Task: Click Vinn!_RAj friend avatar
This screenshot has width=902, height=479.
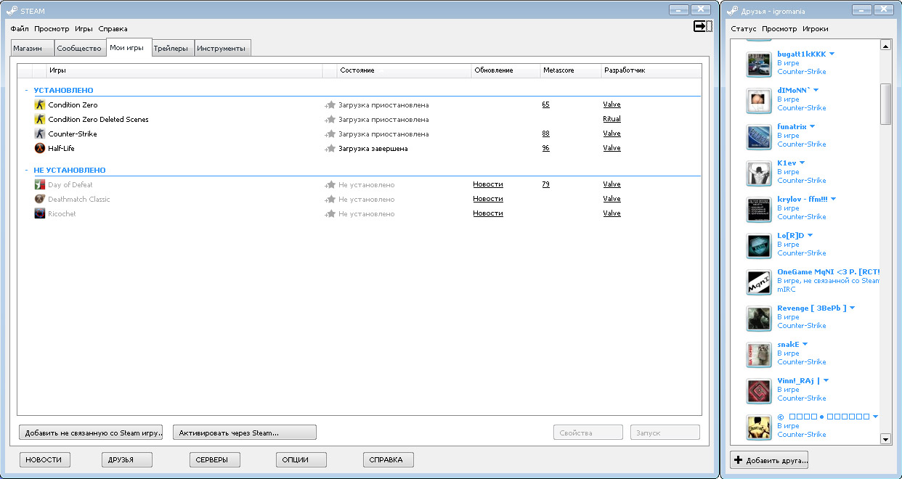Action: point(758,392)
